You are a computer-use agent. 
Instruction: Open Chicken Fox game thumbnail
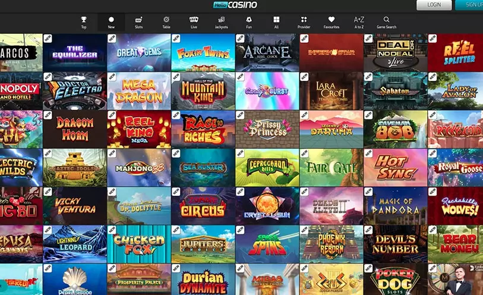click(x=139, y=244)
